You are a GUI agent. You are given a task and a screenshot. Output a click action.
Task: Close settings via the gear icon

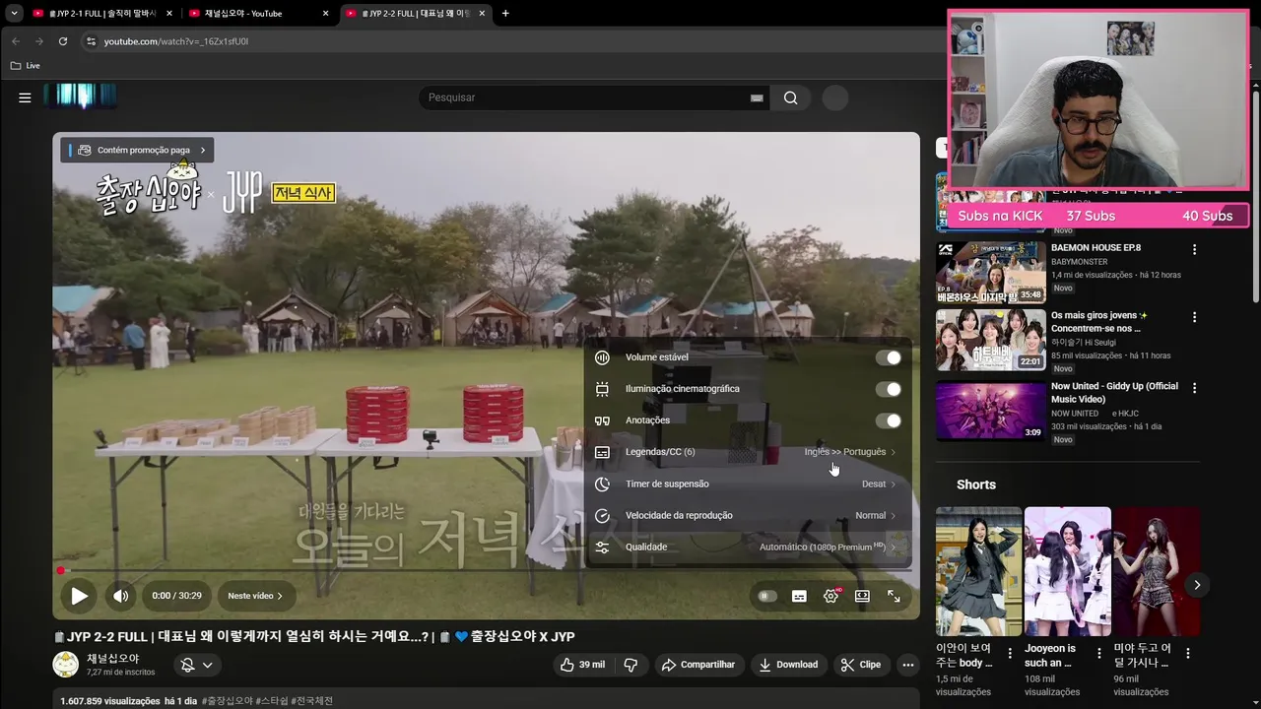point(830,596)
